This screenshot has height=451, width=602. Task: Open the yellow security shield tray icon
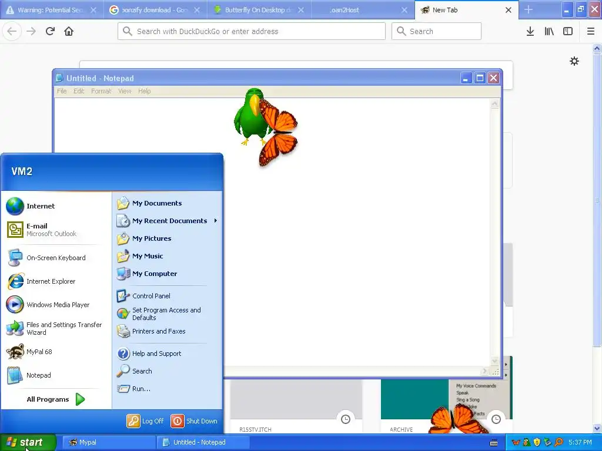click(x=537, y=442)
